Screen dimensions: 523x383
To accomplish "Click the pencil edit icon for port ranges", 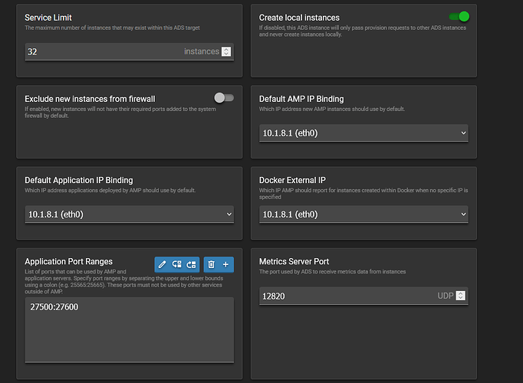I will pyautogui.click(x=162, y=264).
